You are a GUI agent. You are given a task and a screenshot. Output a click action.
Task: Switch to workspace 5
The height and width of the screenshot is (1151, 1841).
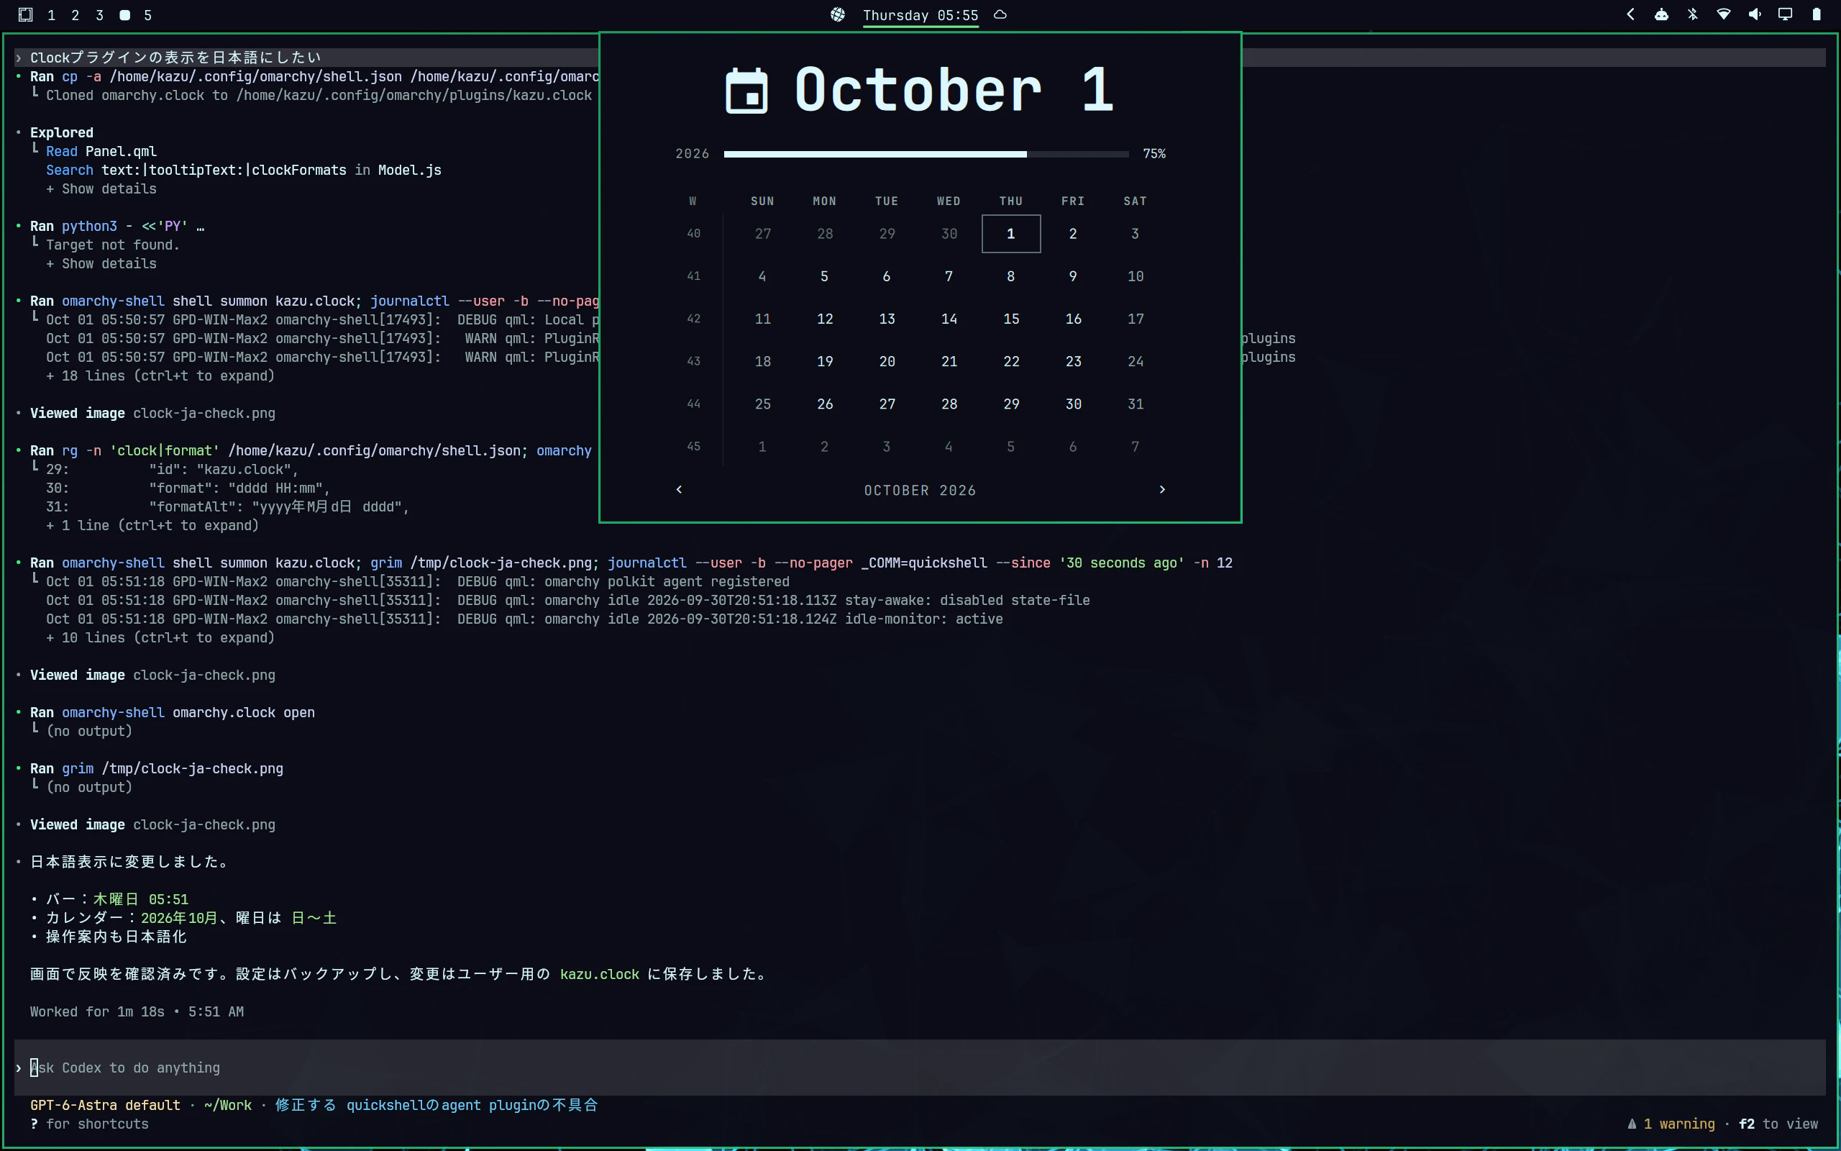[x=147, y=15]
